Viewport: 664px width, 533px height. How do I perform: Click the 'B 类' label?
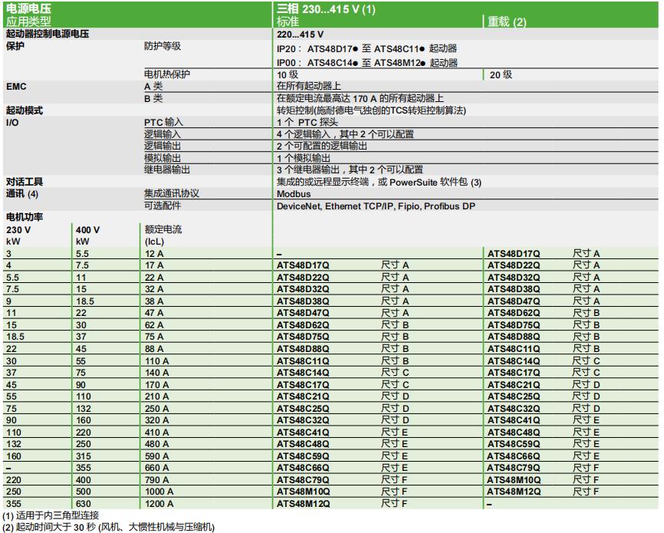(x=153, y=98)
